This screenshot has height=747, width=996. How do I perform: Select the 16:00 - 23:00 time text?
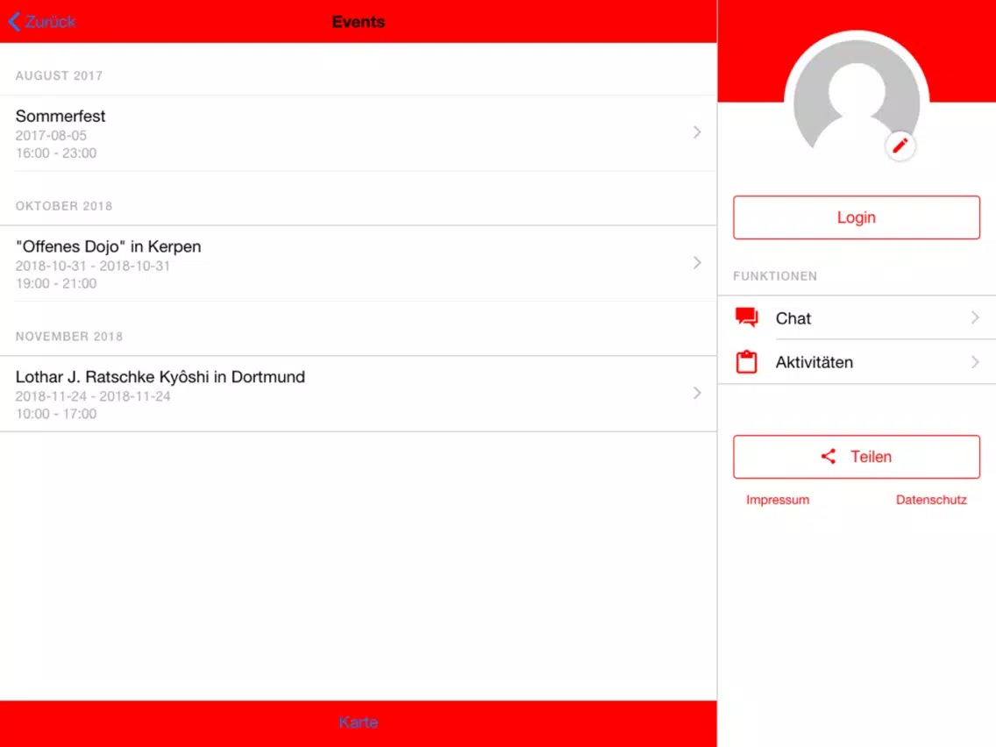[x=56, y=153]
